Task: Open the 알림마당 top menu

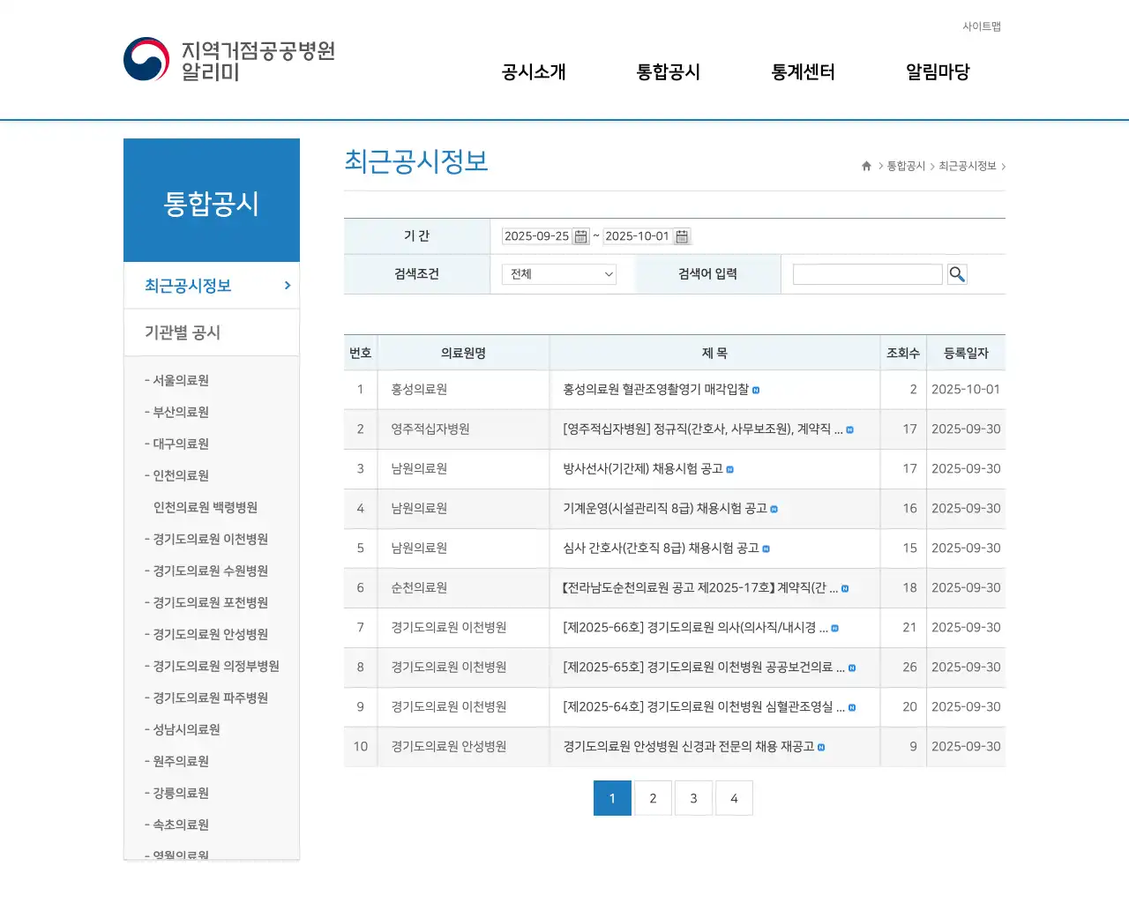Action: [x=938, y=72]
